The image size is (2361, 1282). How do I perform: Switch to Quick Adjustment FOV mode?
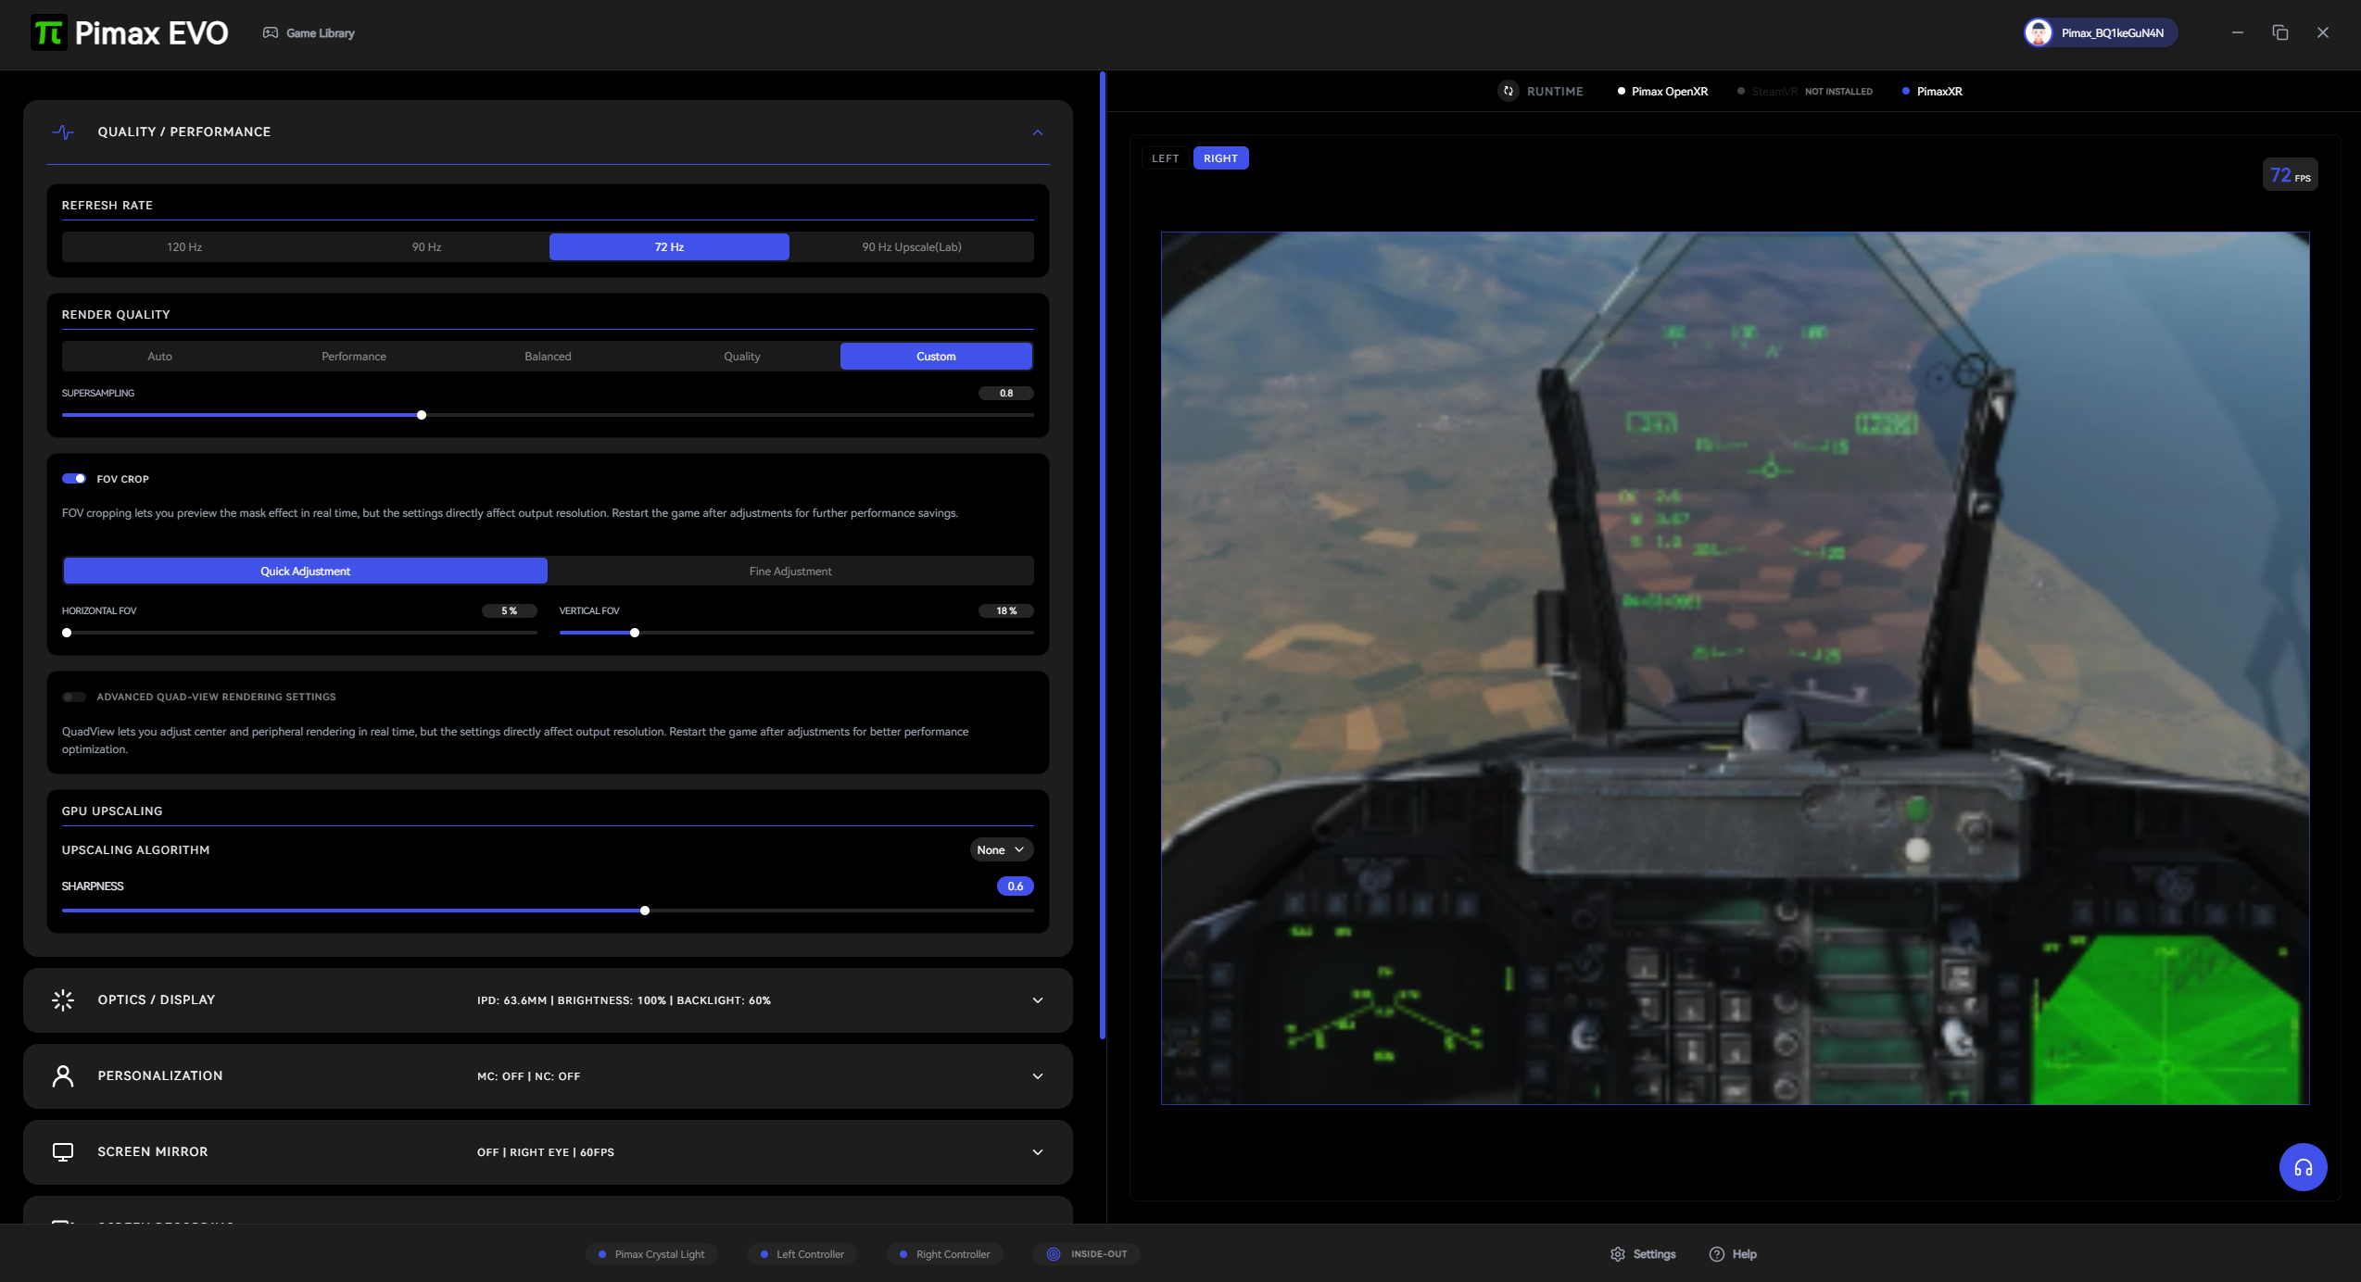tap(306, 572)
